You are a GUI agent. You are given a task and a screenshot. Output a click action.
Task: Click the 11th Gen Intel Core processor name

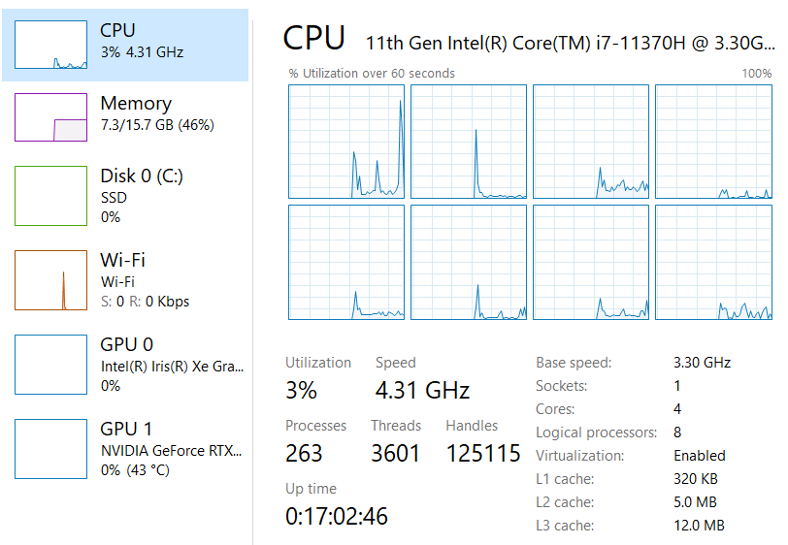click(x=569, y=43)
